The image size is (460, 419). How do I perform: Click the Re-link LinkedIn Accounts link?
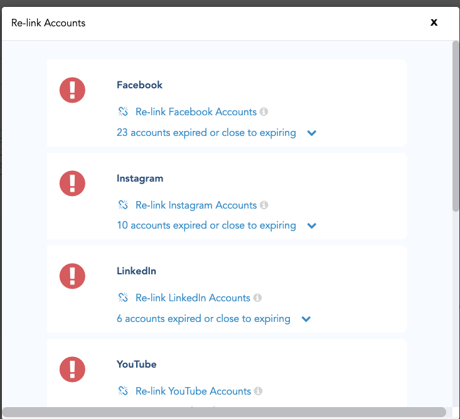193,298
